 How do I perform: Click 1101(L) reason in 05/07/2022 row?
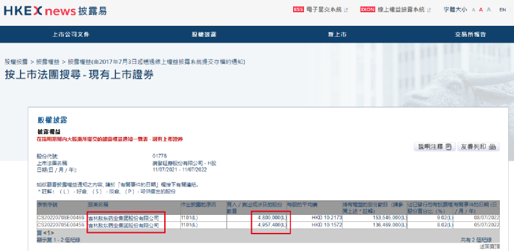189,225
